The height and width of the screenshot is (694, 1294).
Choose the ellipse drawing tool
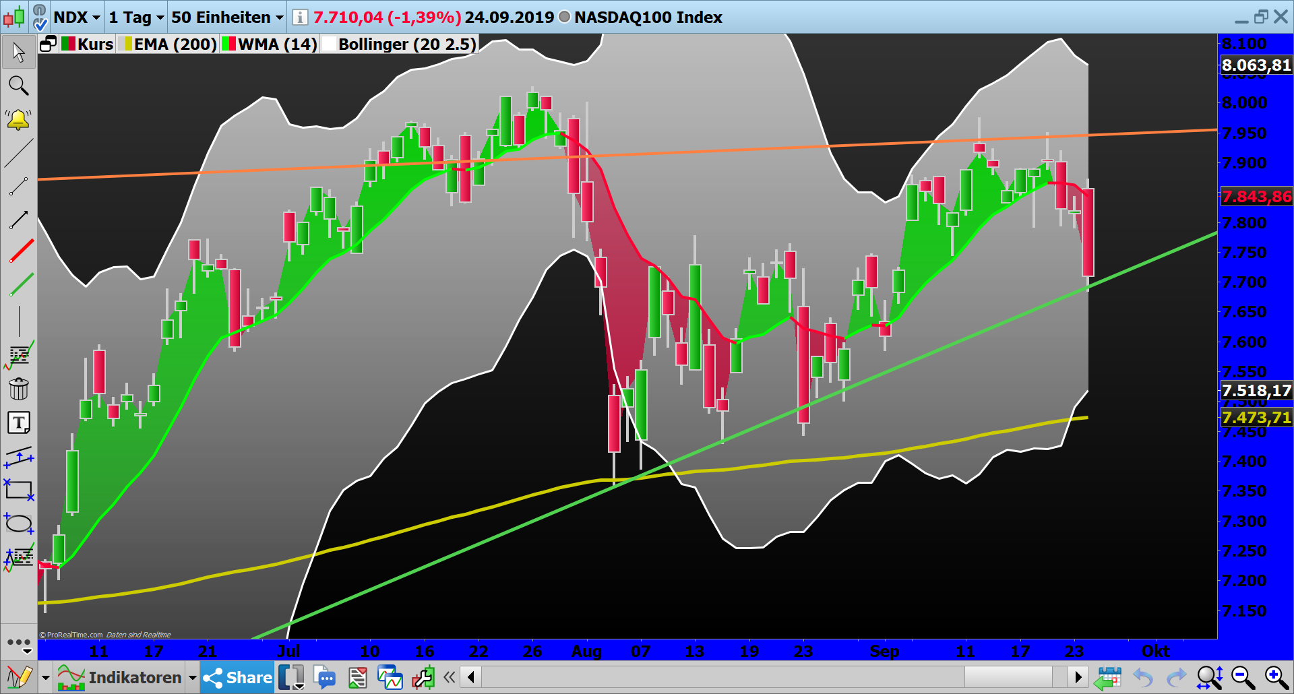point(19,524)
